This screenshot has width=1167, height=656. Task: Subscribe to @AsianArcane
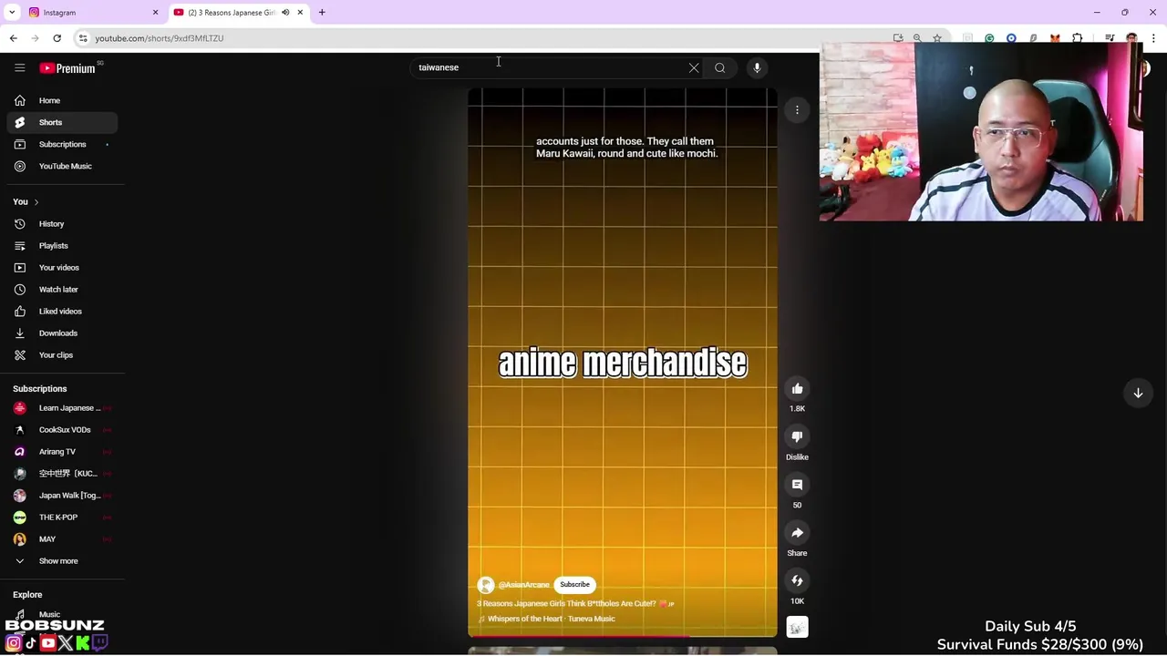point(574,584)
